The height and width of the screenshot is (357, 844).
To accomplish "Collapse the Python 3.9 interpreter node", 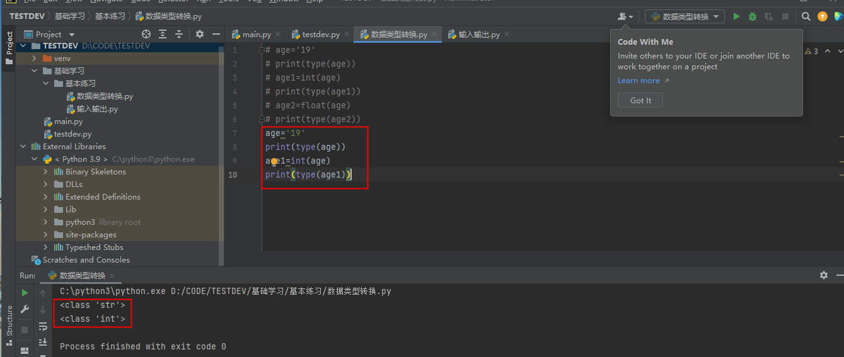I will coord(35,159).
